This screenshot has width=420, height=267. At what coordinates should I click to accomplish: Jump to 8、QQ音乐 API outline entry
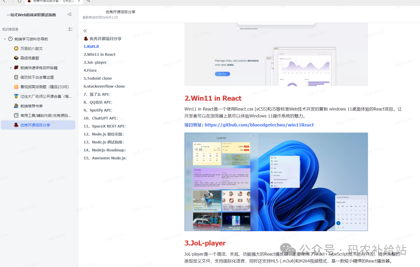[x=98, y=102]
